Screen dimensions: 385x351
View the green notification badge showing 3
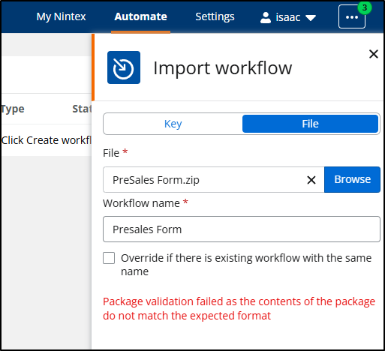[x=365, y=7]
